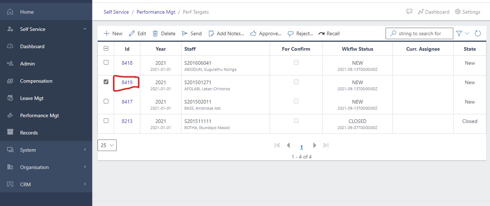Click the Reject thumbs-down icon
Image resolution: width=490 pixels, height=206 pixels.
pyautogui.click(x=291, y=33)
